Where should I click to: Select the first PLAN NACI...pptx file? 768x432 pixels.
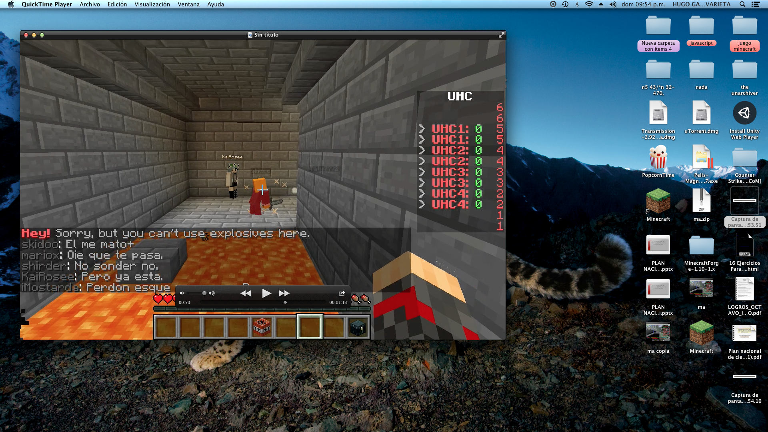[658, 253]
